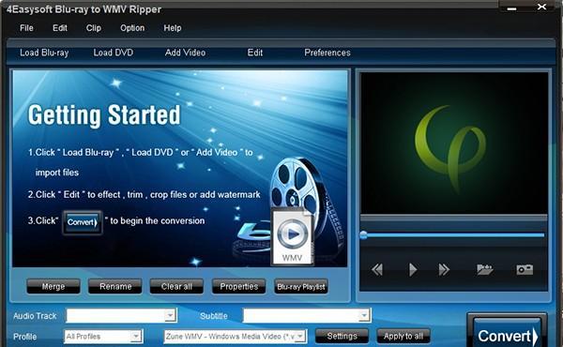The image size is (563, 347).
Task: Click Apply to all button
Action: pos(403,337)
